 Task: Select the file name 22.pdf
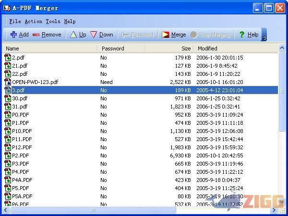(x=20, y=74)
